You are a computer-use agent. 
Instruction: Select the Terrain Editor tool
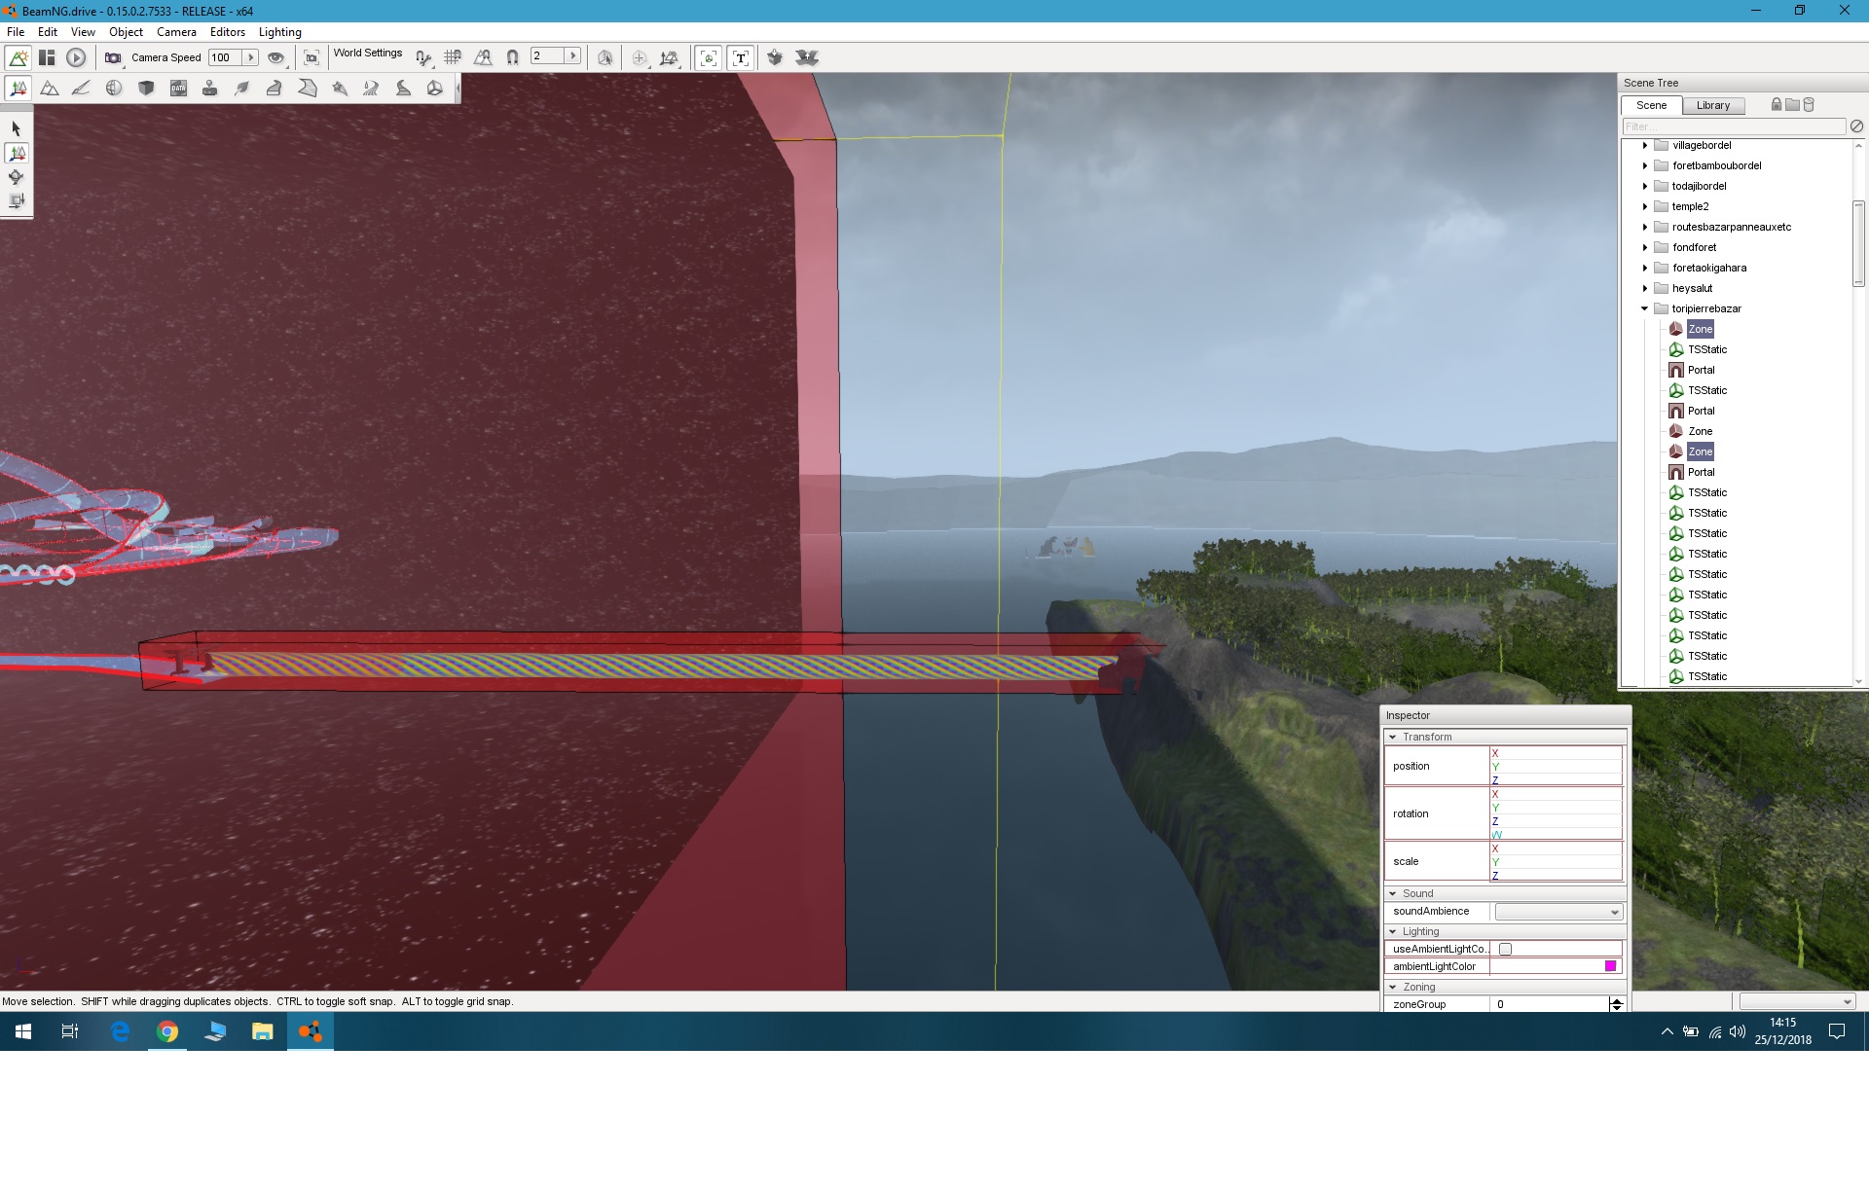(x=50, y=89)
